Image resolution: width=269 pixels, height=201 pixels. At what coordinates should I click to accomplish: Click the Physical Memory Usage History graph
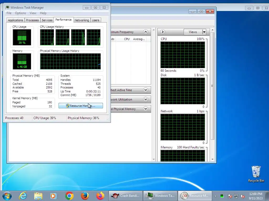[x=70, y=61]
